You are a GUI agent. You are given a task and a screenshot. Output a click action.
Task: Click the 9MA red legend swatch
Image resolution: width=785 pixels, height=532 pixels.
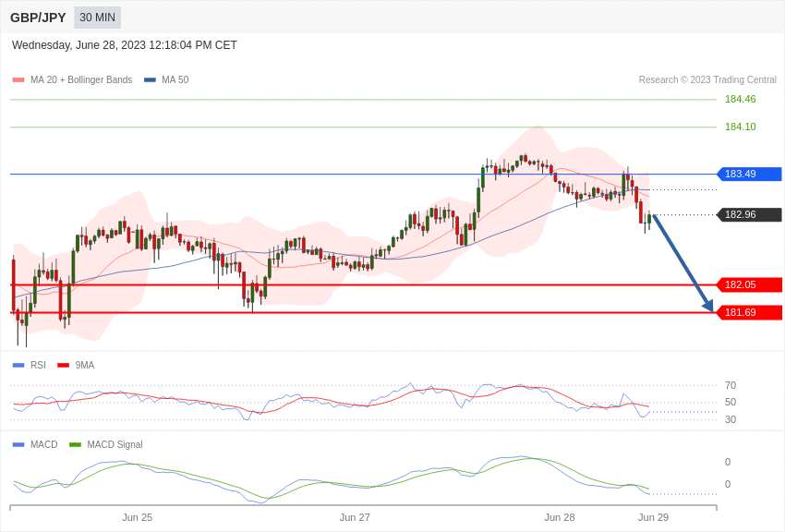(64, 366)
